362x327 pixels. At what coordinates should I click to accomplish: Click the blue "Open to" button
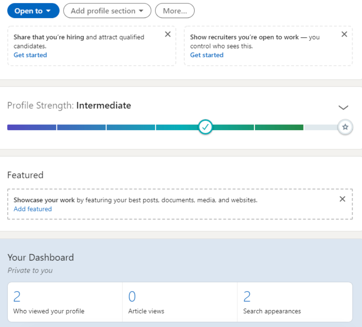coord(33,11)
